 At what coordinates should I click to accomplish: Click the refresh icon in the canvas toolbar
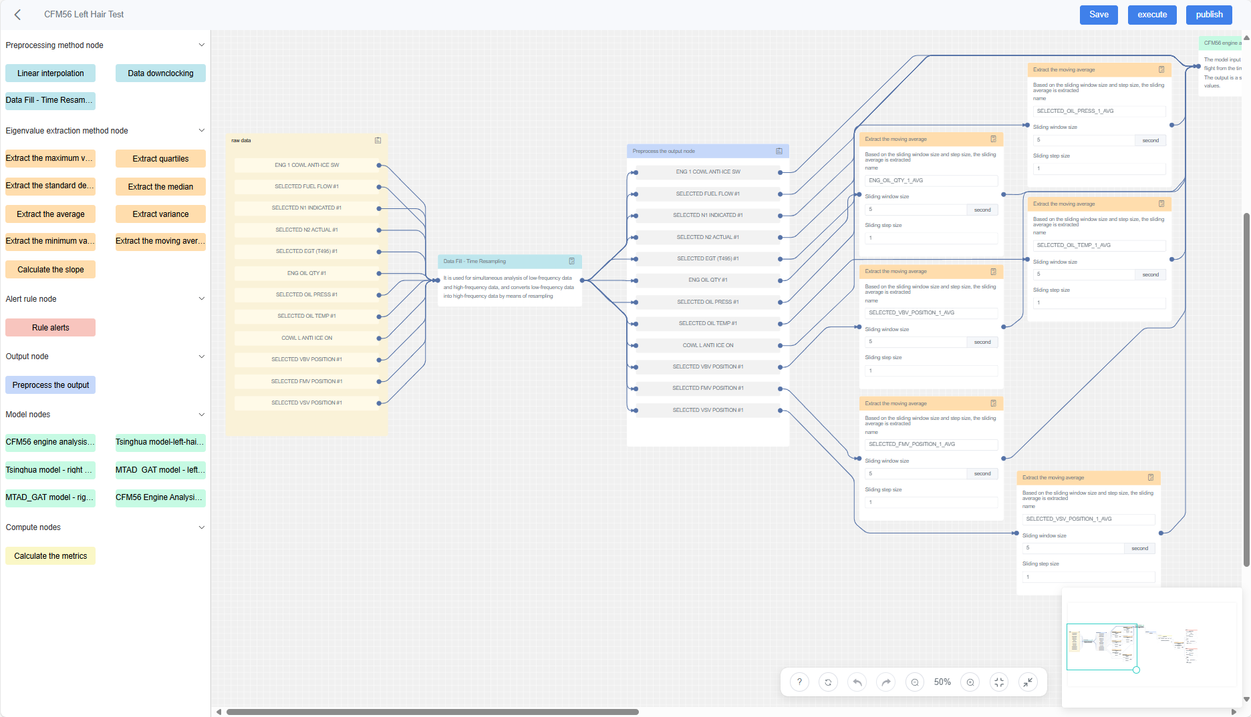tap(827, 682)
